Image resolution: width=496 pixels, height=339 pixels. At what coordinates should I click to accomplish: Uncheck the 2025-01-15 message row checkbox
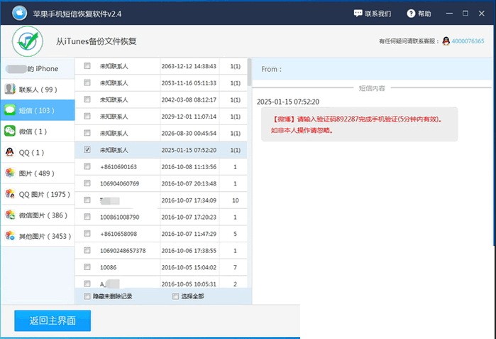[x=87, y=149]
